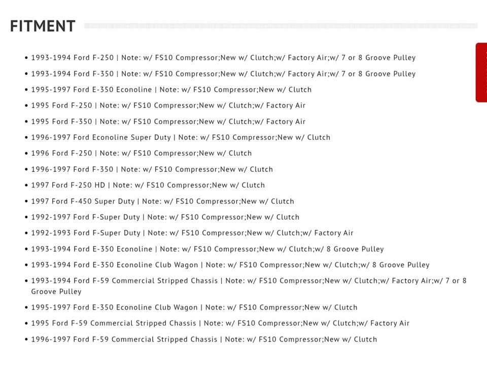Screen dimensions: 487x366
Task: Click 1995 Ford F-59 Commercial Stripped Chassis entry
Action: click(220, 323)
